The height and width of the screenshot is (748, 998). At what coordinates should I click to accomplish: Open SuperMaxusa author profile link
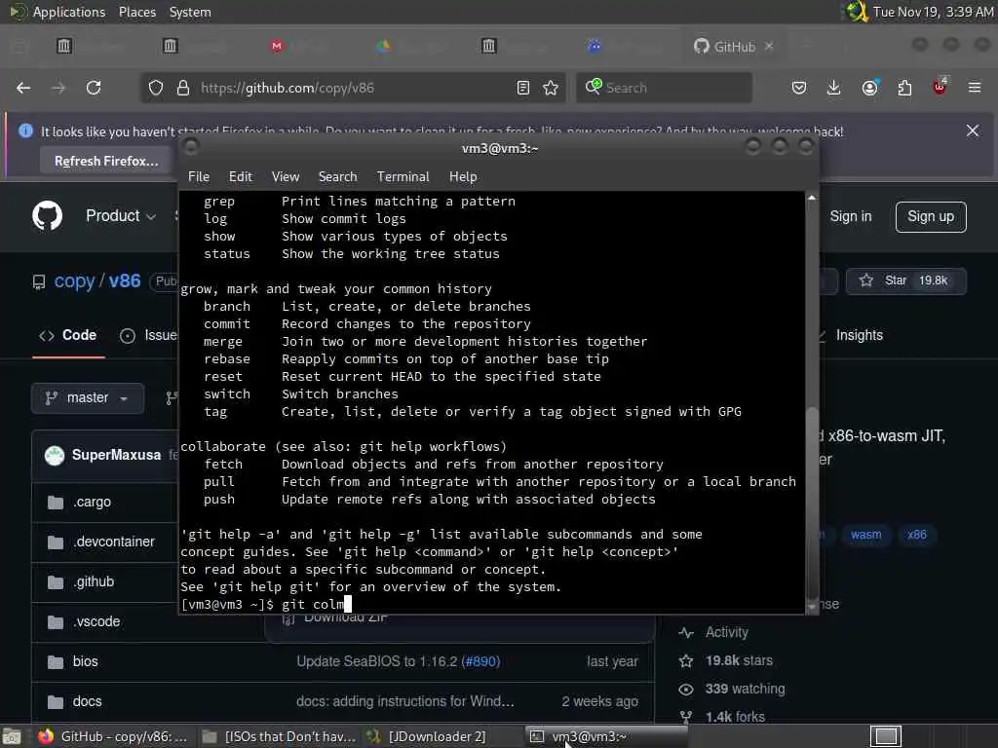117,455
